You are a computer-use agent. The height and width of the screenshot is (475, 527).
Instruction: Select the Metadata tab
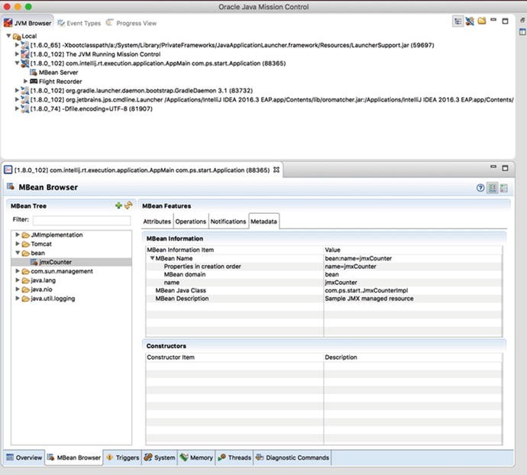click(x=263, y=221)
